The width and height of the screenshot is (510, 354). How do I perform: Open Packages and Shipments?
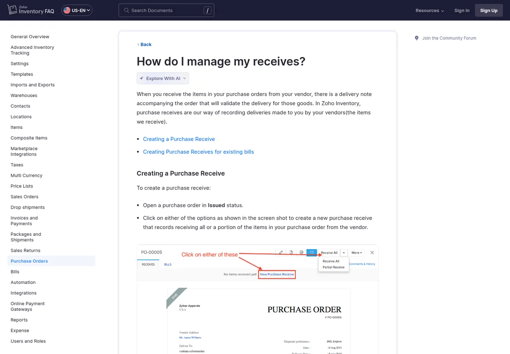coord(26,237)
